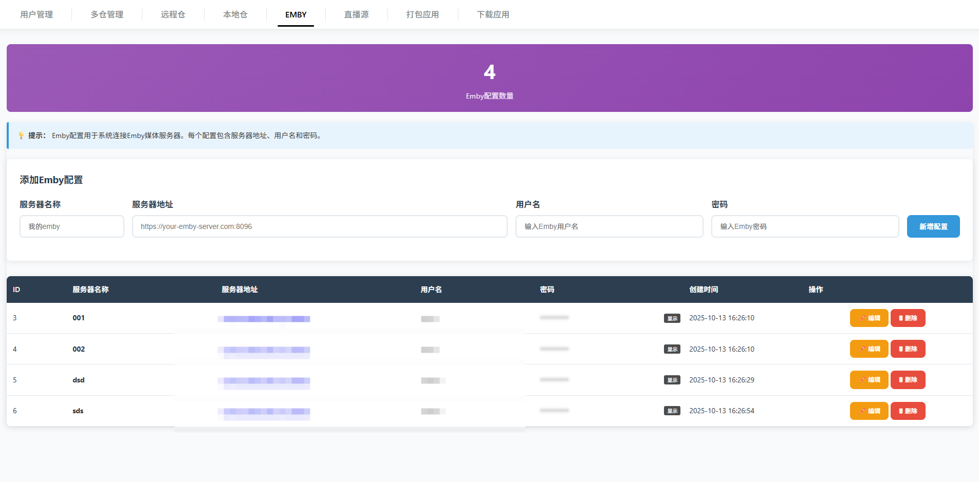The image size is (979, 482).
Task: Click the edit button for server 001
Action: 869,318
